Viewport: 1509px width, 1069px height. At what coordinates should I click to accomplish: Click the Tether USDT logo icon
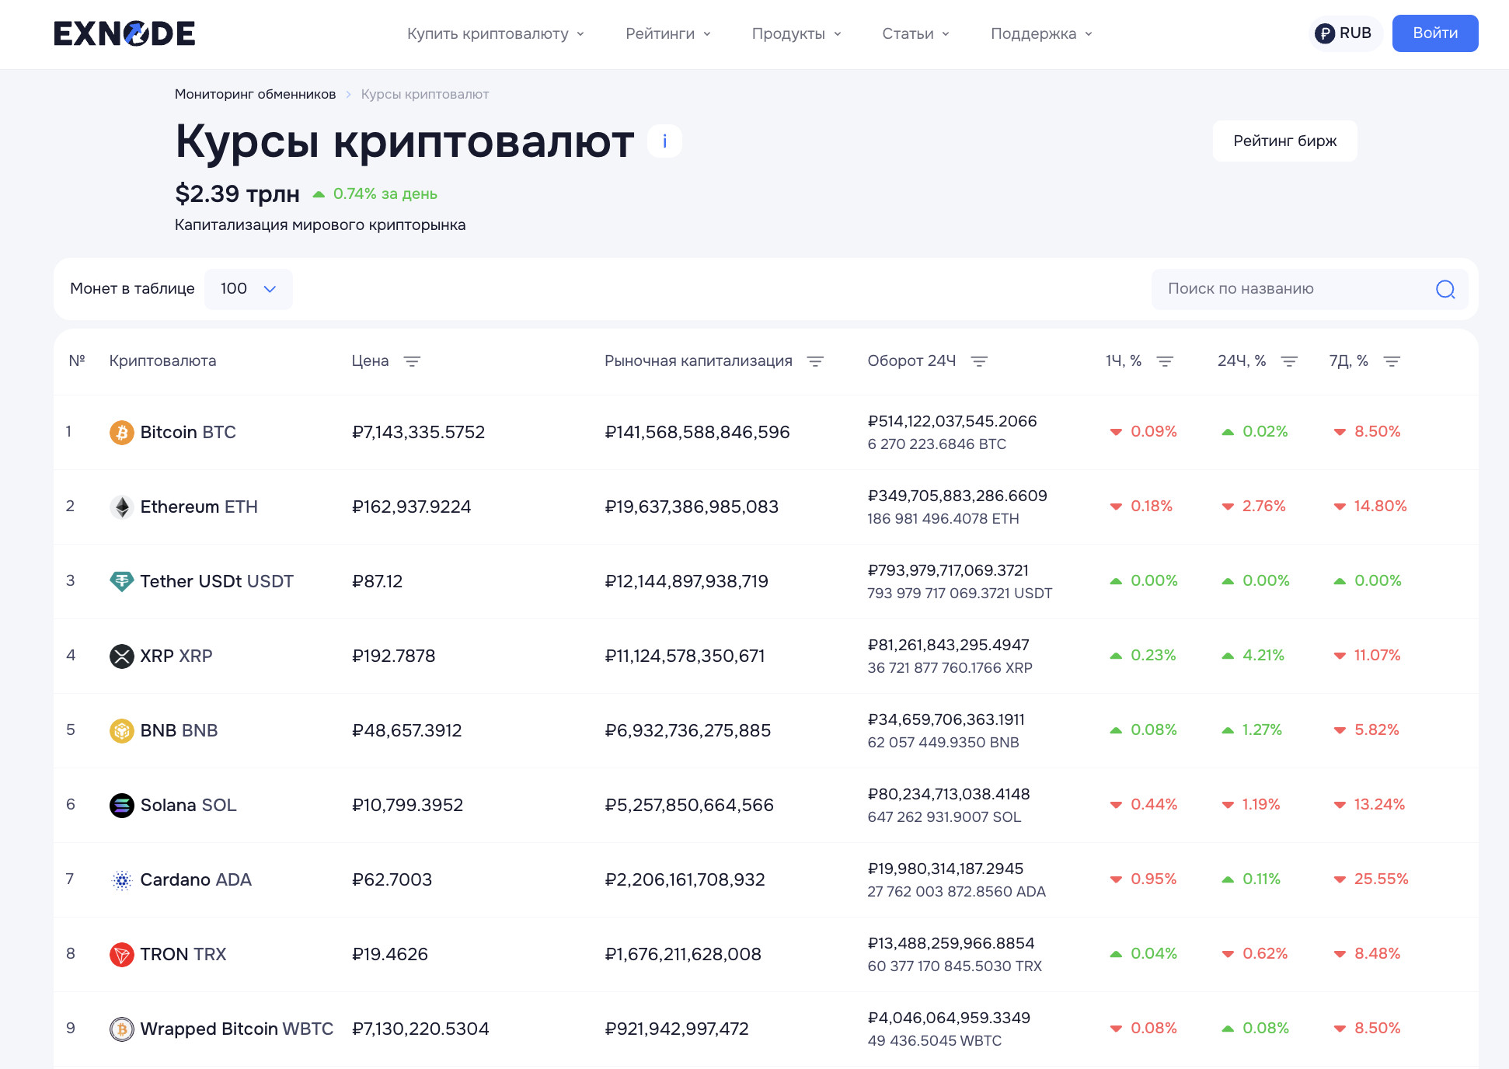click(x=121, y=581)
